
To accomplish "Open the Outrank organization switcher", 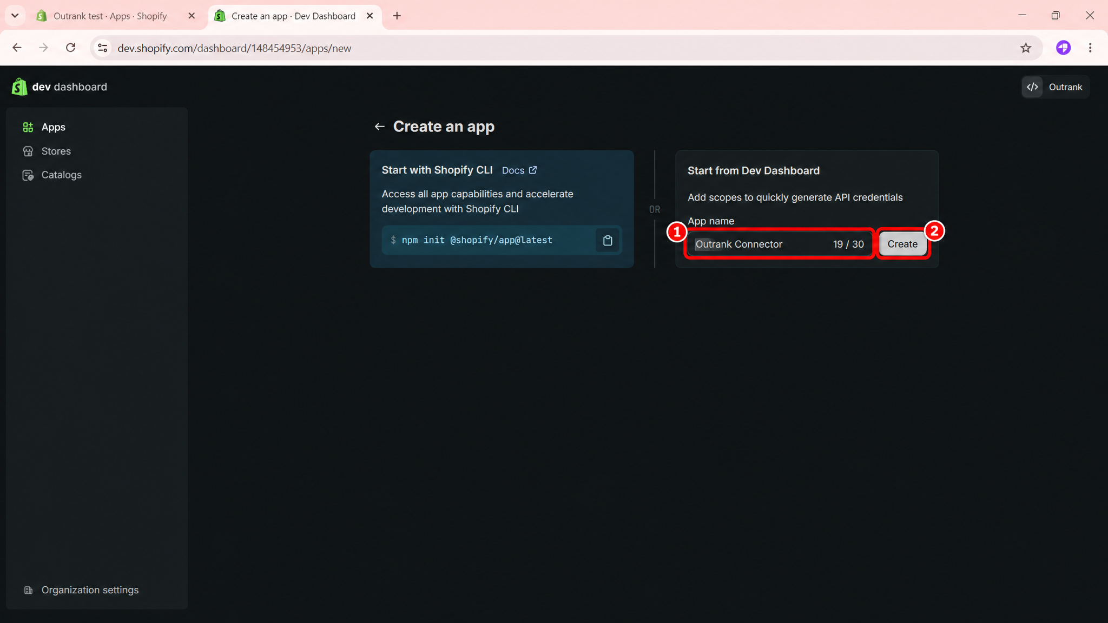I will 1055,87.
